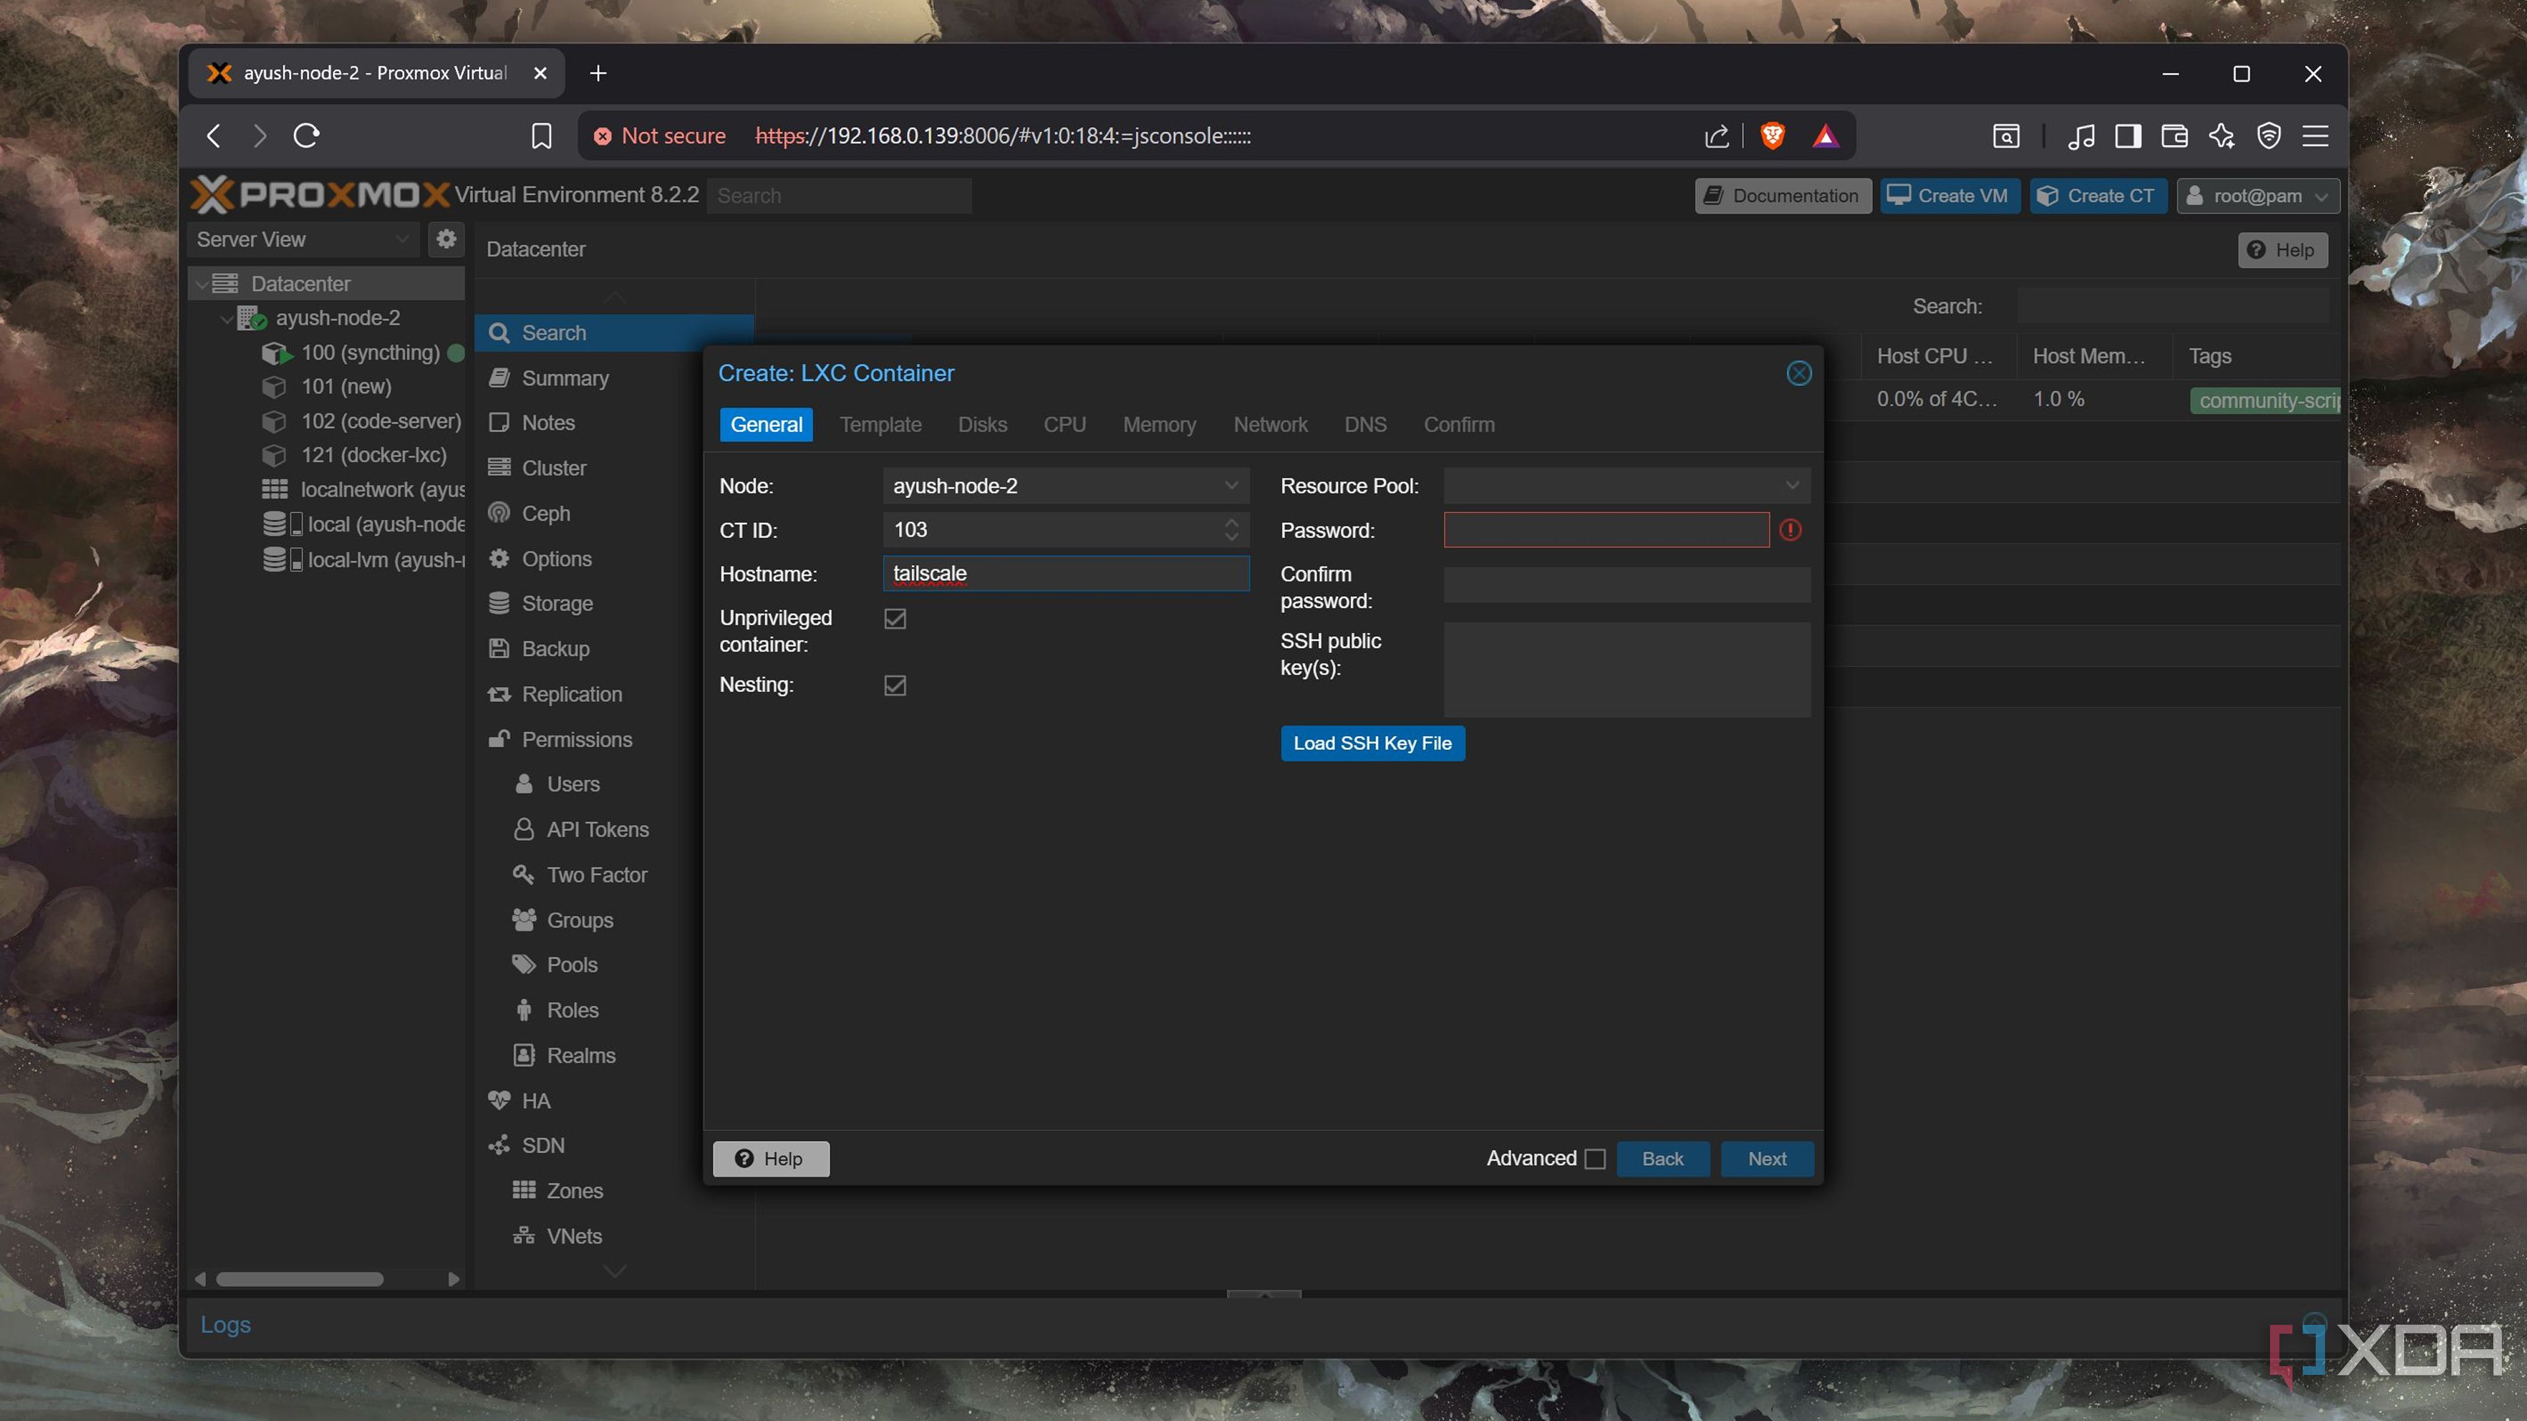Switch to the Disks tab
Screen dimensions: 2527x1421
coord(983,426)
